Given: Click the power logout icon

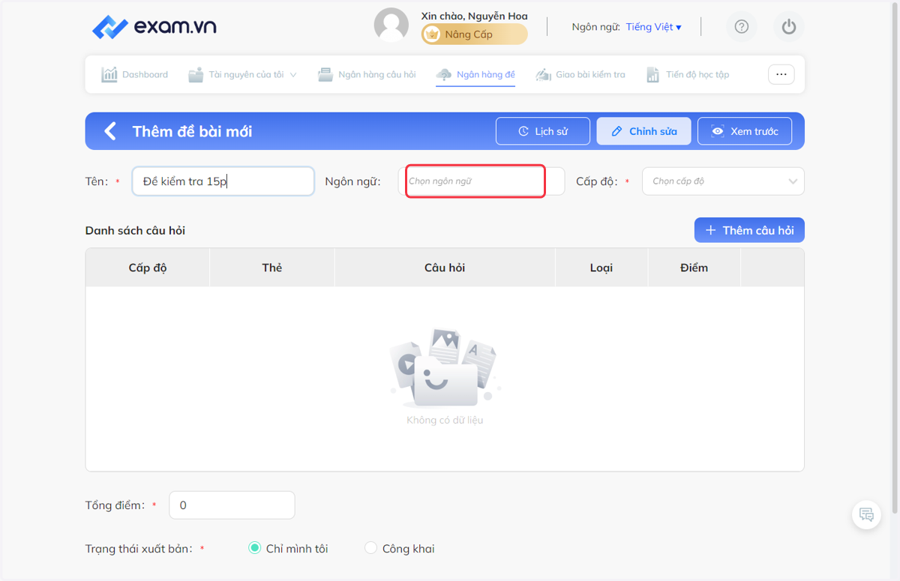Looking at the screenshot, I should coord(788,27).
